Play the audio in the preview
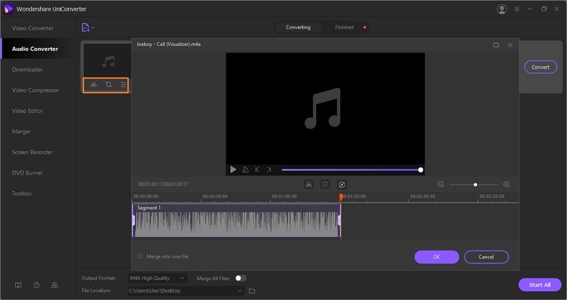 coord(233,169)
